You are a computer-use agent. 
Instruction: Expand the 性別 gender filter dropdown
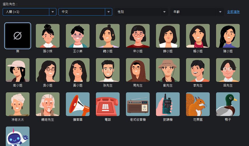click(x=141, y=12)
